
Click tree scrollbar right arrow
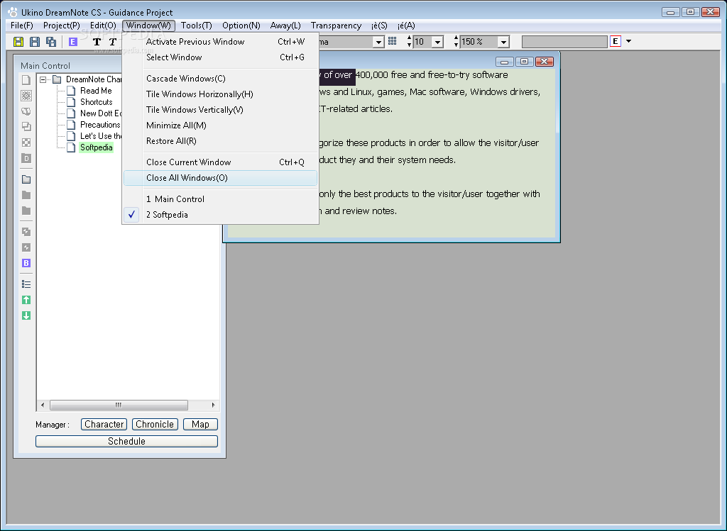[213, 405]
